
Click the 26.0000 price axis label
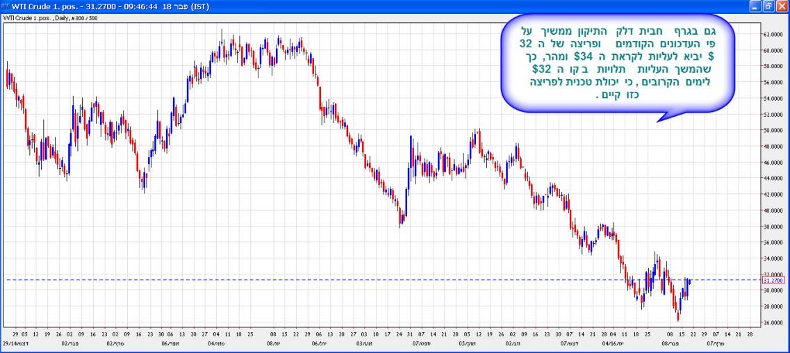click(x=774, y=323)
